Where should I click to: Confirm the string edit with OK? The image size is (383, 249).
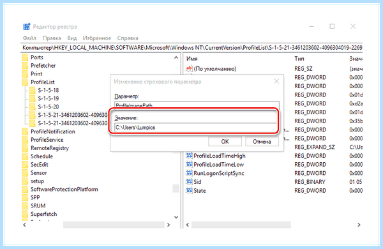point(225,142)
